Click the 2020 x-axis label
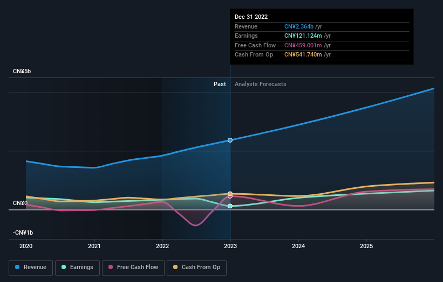443x282 pixels. coord(26,246)
